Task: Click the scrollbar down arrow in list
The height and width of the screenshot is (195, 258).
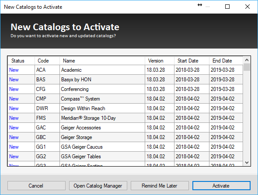Action: click(247, 163)
